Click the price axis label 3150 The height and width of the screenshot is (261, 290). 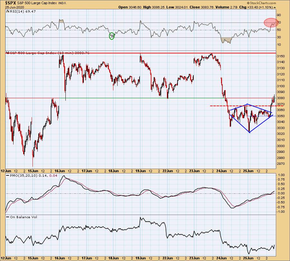click(281, 56)
